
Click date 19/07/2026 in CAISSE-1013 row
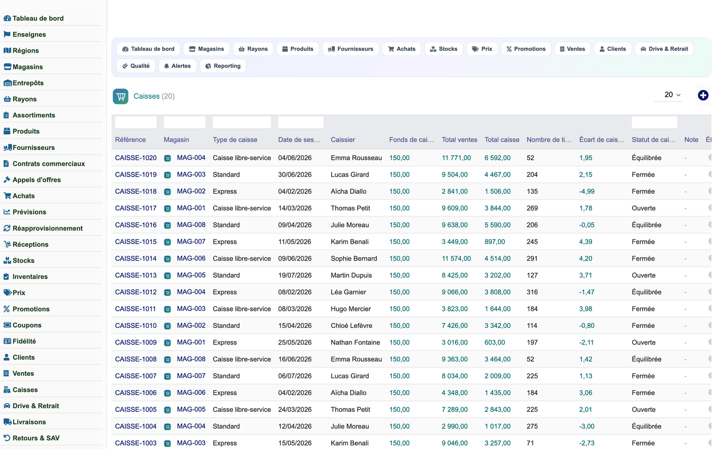pyautogui.click(x=295, y=275)
